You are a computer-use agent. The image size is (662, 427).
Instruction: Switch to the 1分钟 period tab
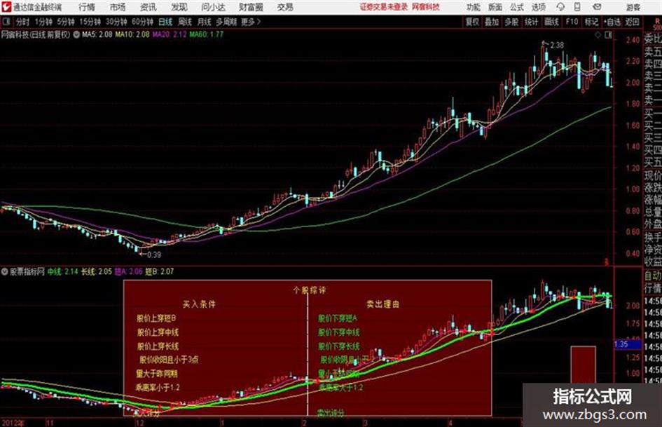pos(43,22)
